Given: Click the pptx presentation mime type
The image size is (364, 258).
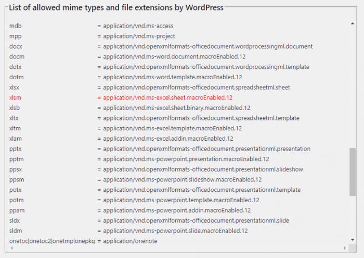Looking at the screenshot, I should (x=206, y=149).
